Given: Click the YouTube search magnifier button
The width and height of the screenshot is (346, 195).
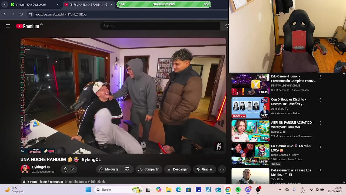Looking at the screenshot, I should tap(227, 26).
